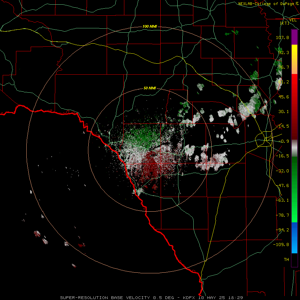Click the 100 NMI range ring label
The height and width of the screenshot is (300, 300).
click(x=150, y=26)
